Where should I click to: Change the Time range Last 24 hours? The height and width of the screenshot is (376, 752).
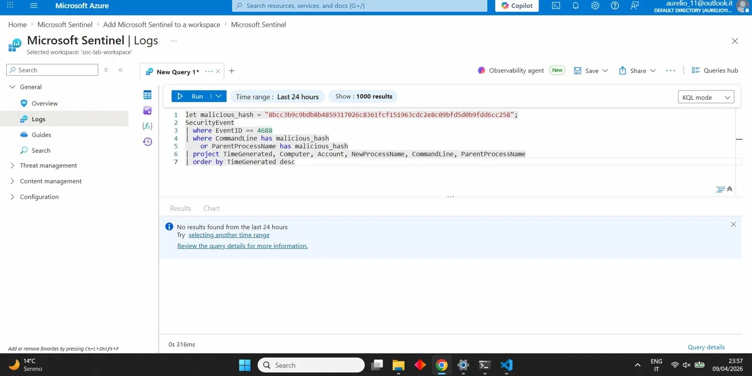pyautogui.click(x=277, y=96)
